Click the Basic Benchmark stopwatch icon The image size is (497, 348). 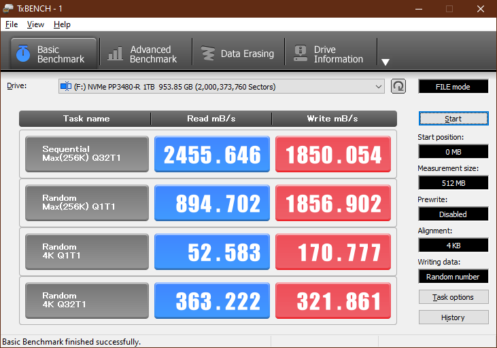point(23,53)
